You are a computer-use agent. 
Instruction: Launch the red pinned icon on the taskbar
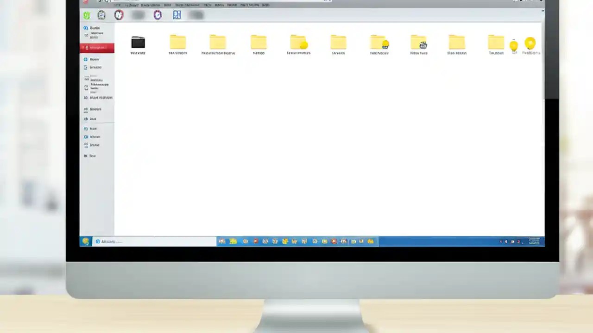255,241
